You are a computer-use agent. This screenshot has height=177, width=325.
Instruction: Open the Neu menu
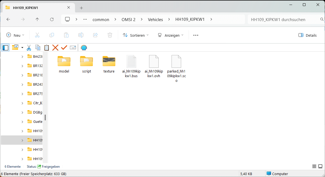tap(15, 35)
